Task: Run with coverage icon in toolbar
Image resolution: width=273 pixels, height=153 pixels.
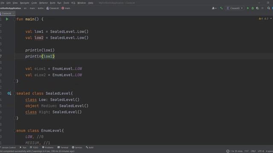Action: click(x=258, y=8)
